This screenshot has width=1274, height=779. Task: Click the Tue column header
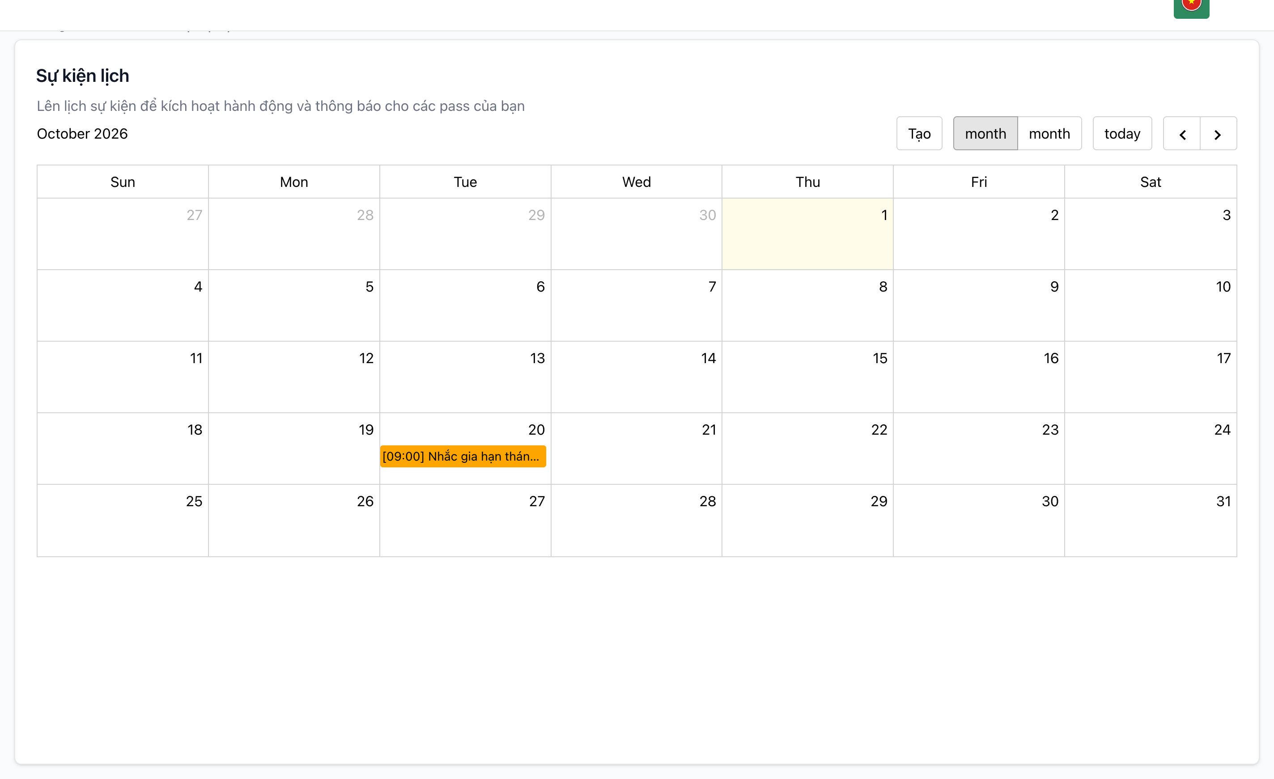point(465,182)
